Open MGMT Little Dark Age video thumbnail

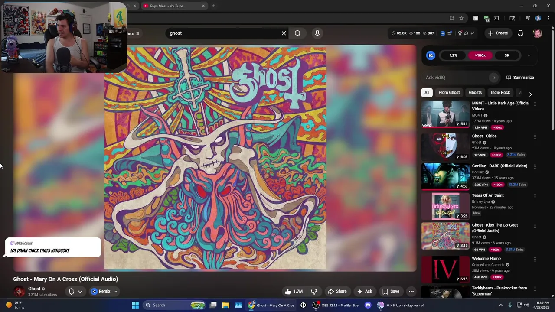(445, 114)
